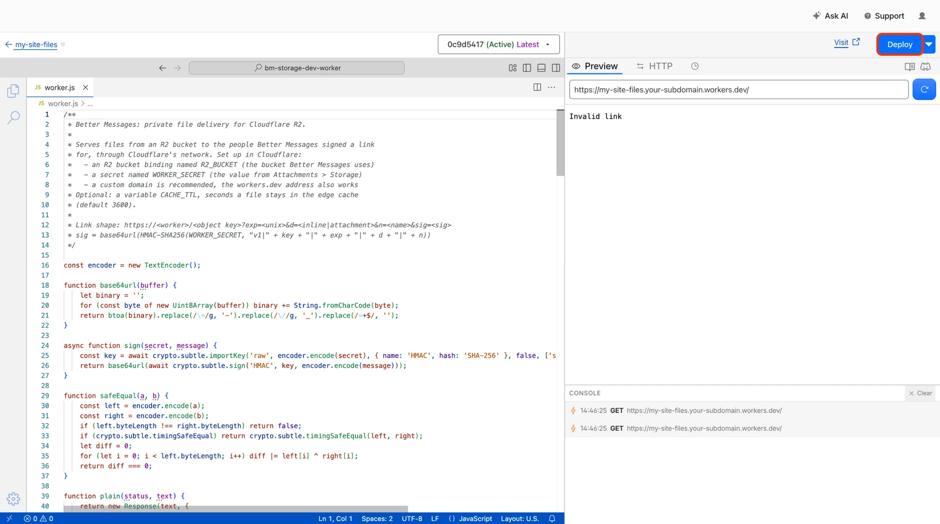Open the errors and warnings status indicator
Viewport: 940px width, 524px height.
coord(39,518)
